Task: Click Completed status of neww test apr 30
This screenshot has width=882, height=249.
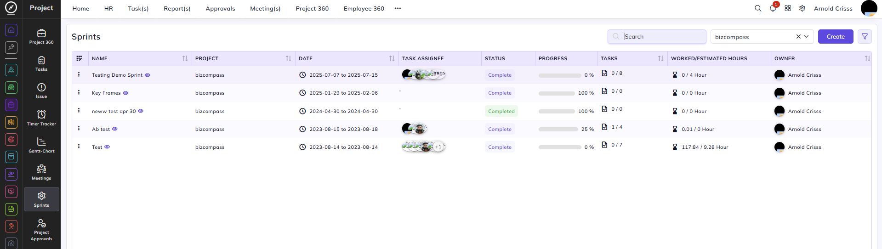Action: pyautogui.click(x=501, y=111)
